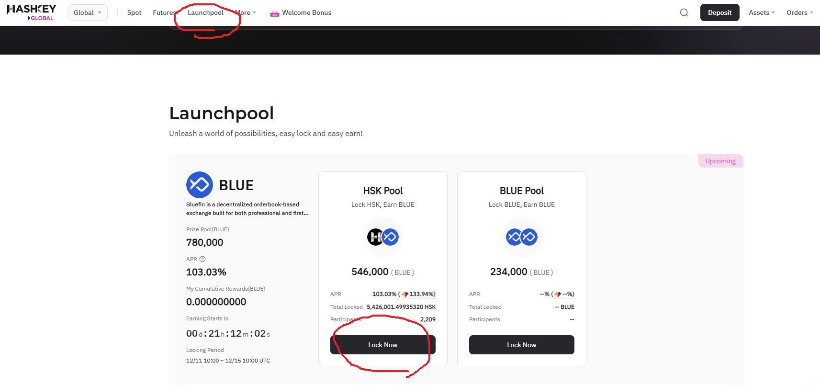Viewport: 820px width, 385px height.
Task: Click the boost icon in BLUE Pool APR
Action: (x=558, y=294)
